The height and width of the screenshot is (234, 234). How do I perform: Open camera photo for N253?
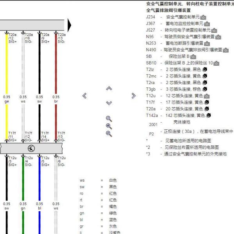coord(207,44)
